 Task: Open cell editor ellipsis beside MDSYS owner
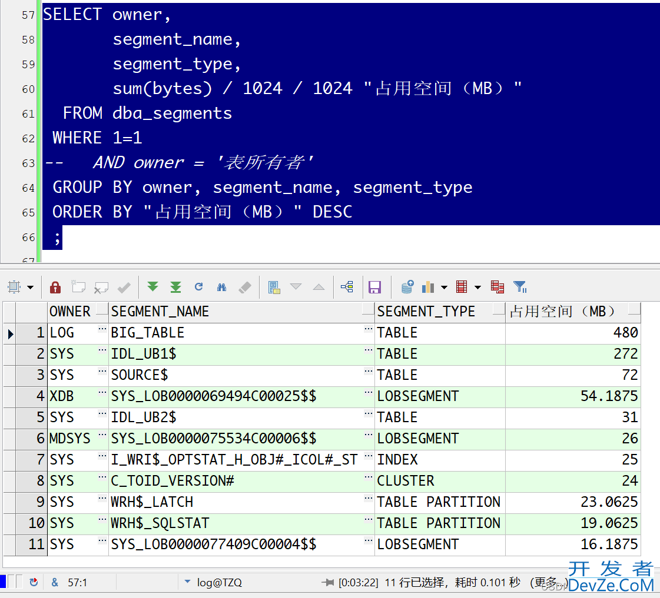pos(102,435)
